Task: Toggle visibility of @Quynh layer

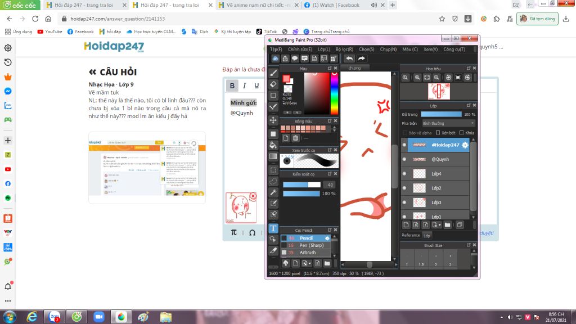Action: point(404,159)
